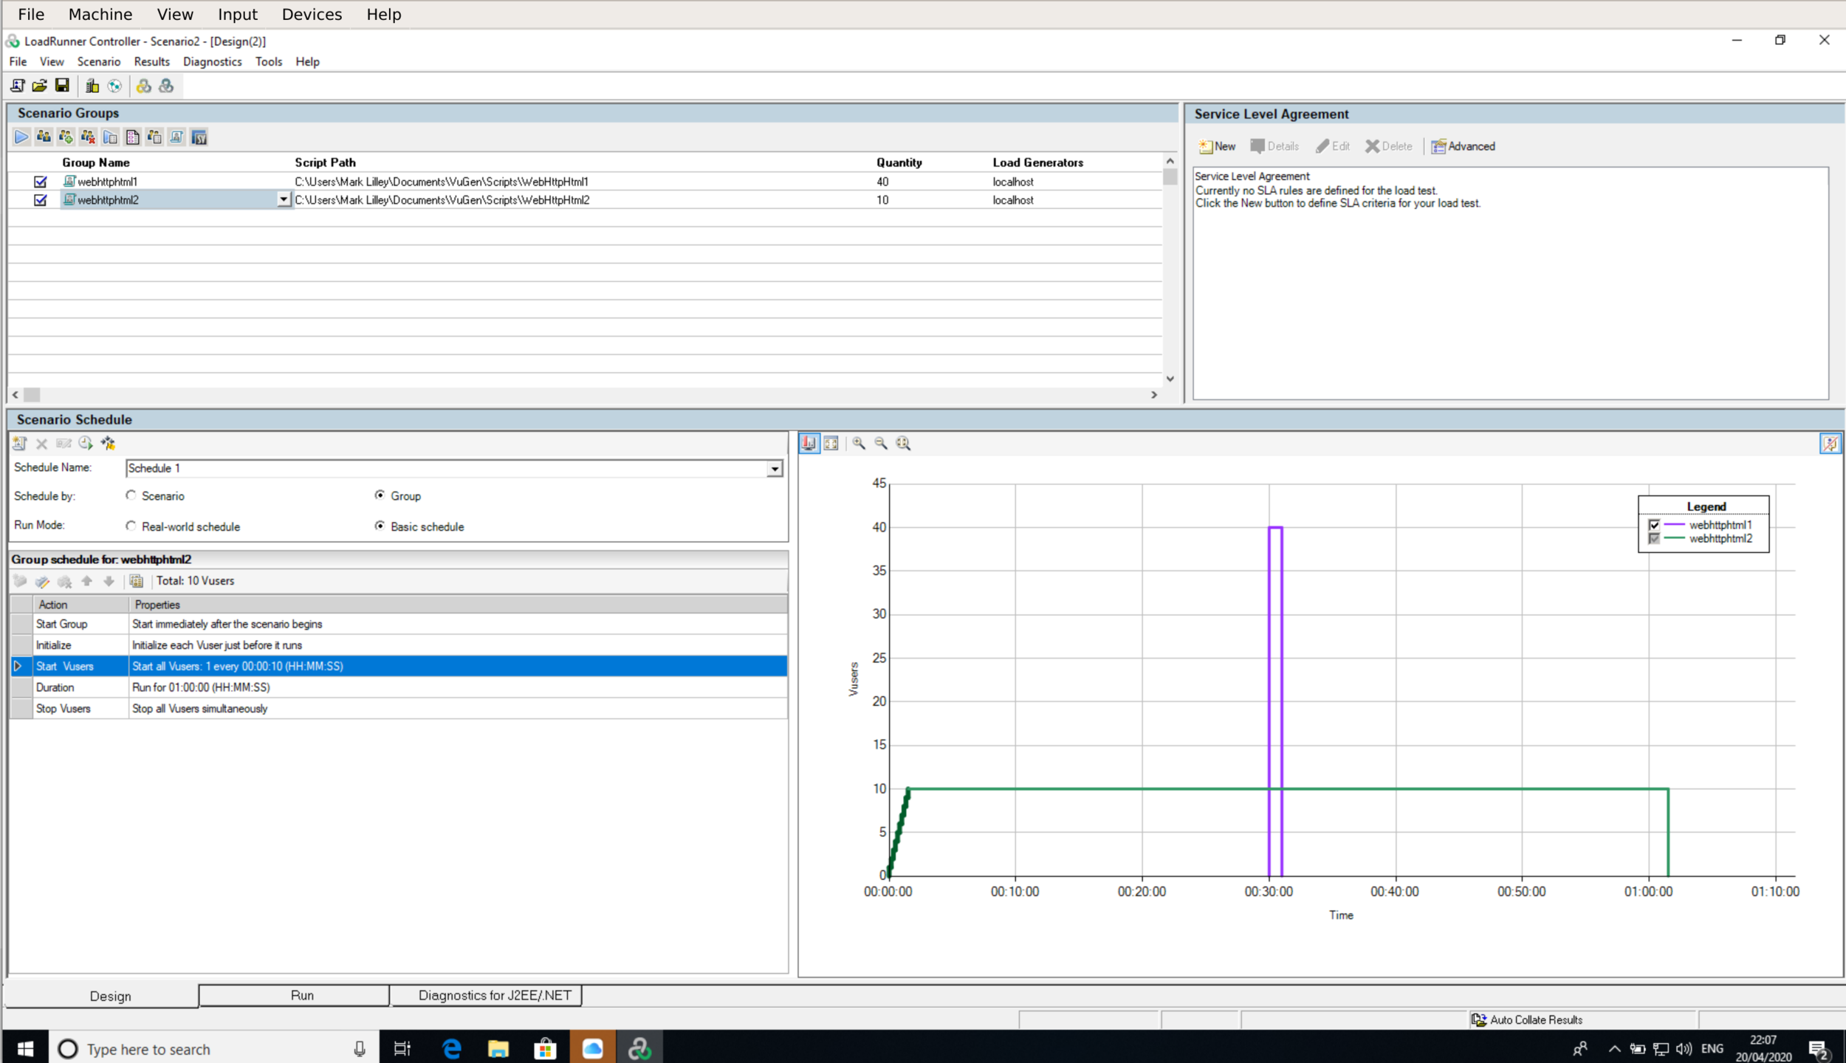Select the Scenario radio button under Schedule by
1846x1063 pixels.
131,495
